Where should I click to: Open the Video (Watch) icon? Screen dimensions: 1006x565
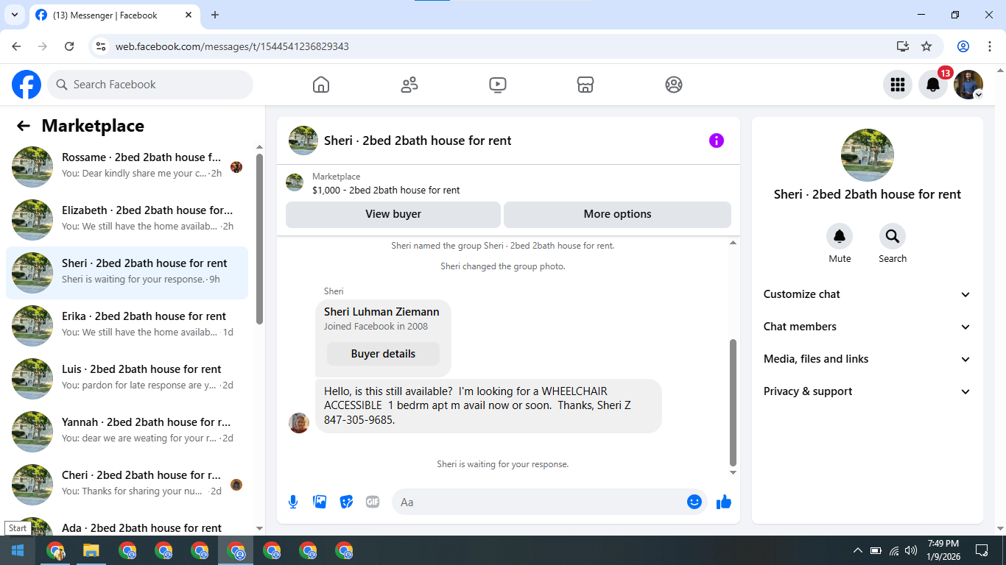[x=498, y=85]
